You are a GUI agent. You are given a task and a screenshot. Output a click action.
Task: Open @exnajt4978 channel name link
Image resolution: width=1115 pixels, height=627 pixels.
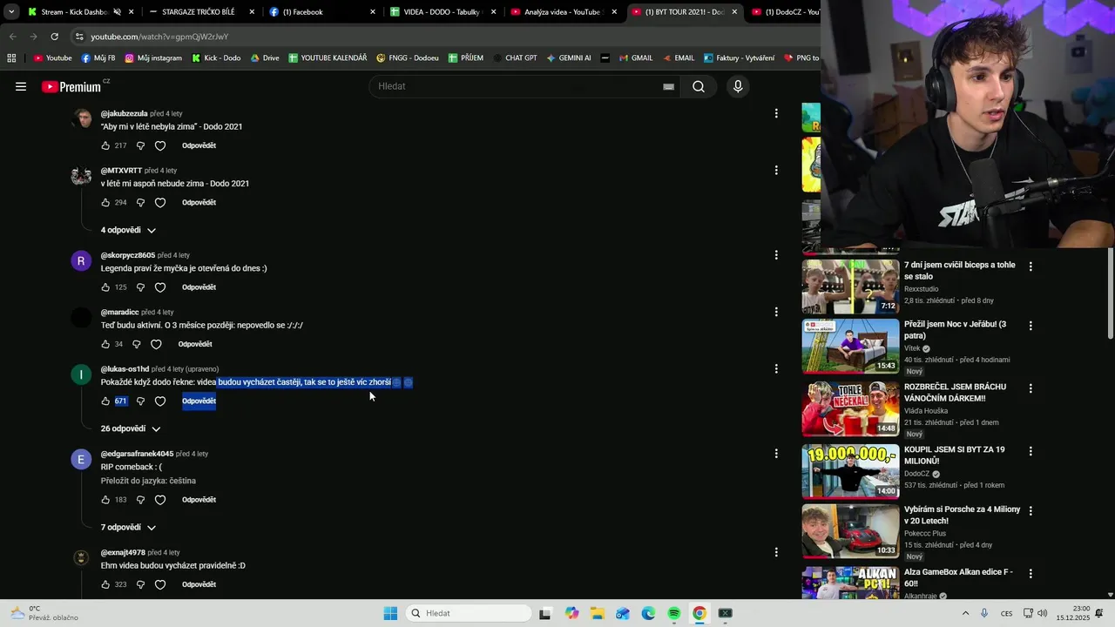[x=122, y=552]
